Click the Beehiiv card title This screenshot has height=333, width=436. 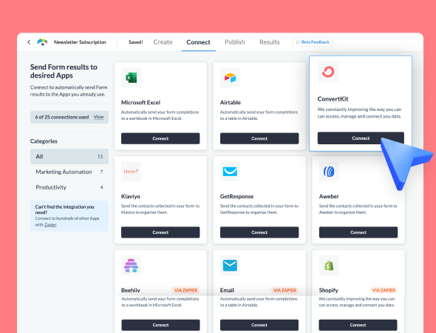(x=131, y=290)
